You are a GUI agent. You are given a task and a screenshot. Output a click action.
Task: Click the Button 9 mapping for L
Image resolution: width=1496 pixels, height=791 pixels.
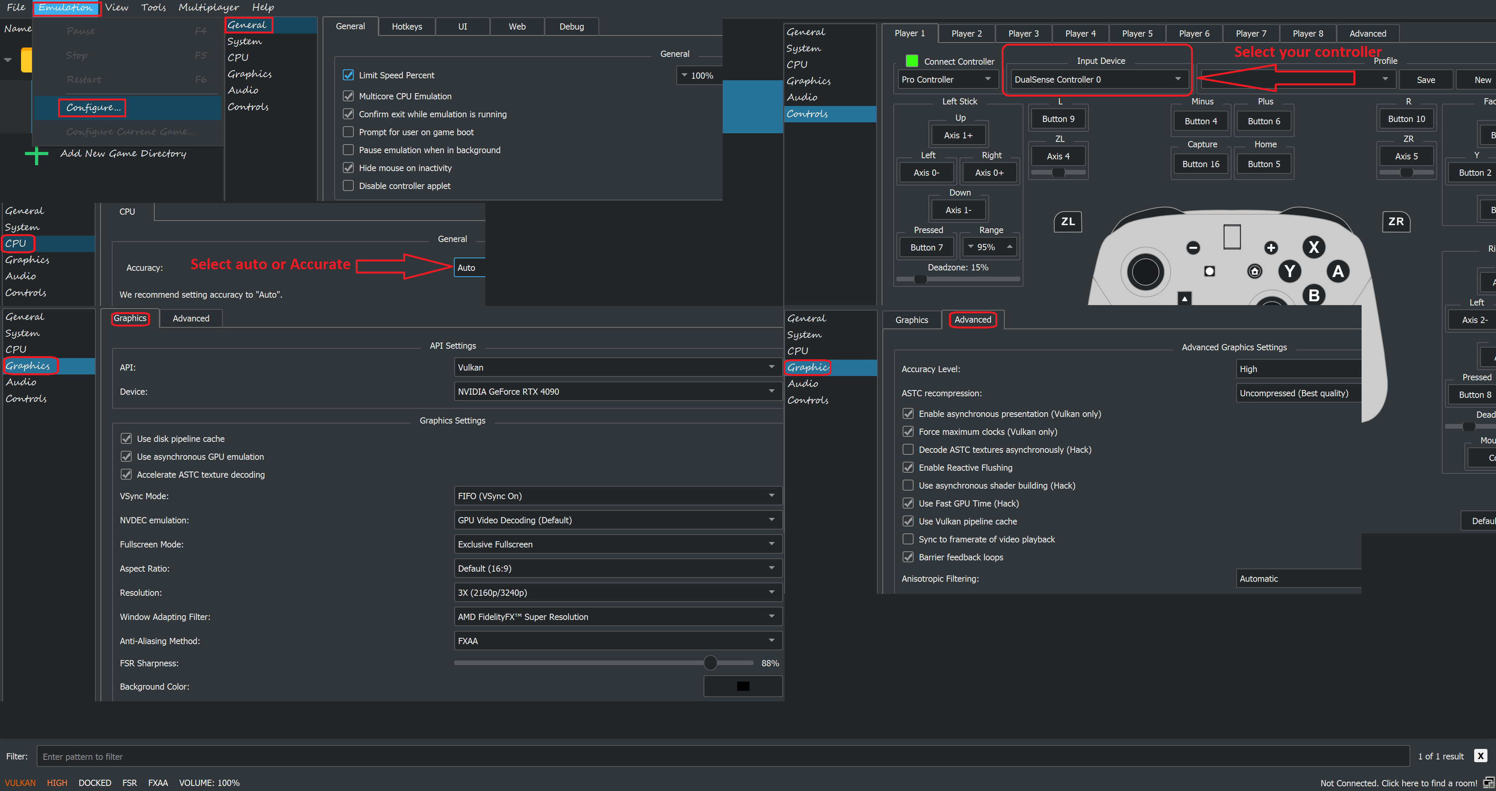[1058, 118]
